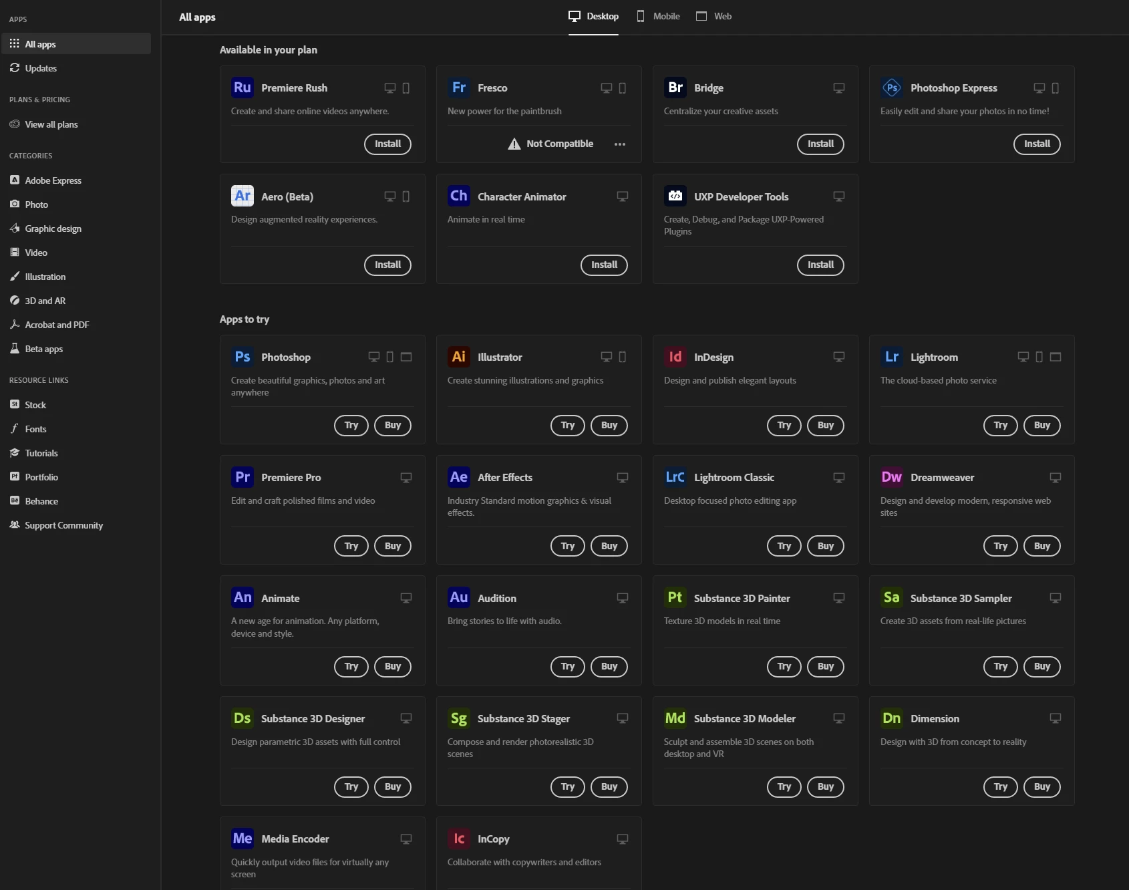Click the InCopy Ic icon

point(459,839)
